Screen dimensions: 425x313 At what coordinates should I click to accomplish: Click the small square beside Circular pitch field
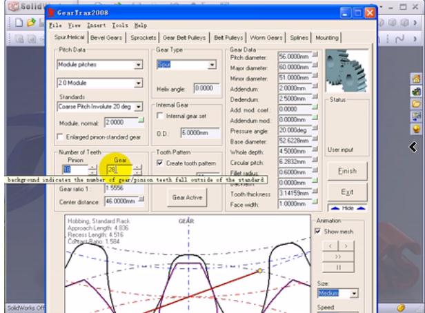pos(315,160)
